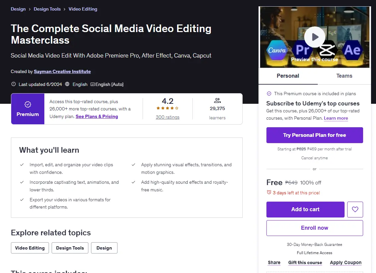
Task: Click 'Import, edit, and organize' item
Action: click(71, 169)
